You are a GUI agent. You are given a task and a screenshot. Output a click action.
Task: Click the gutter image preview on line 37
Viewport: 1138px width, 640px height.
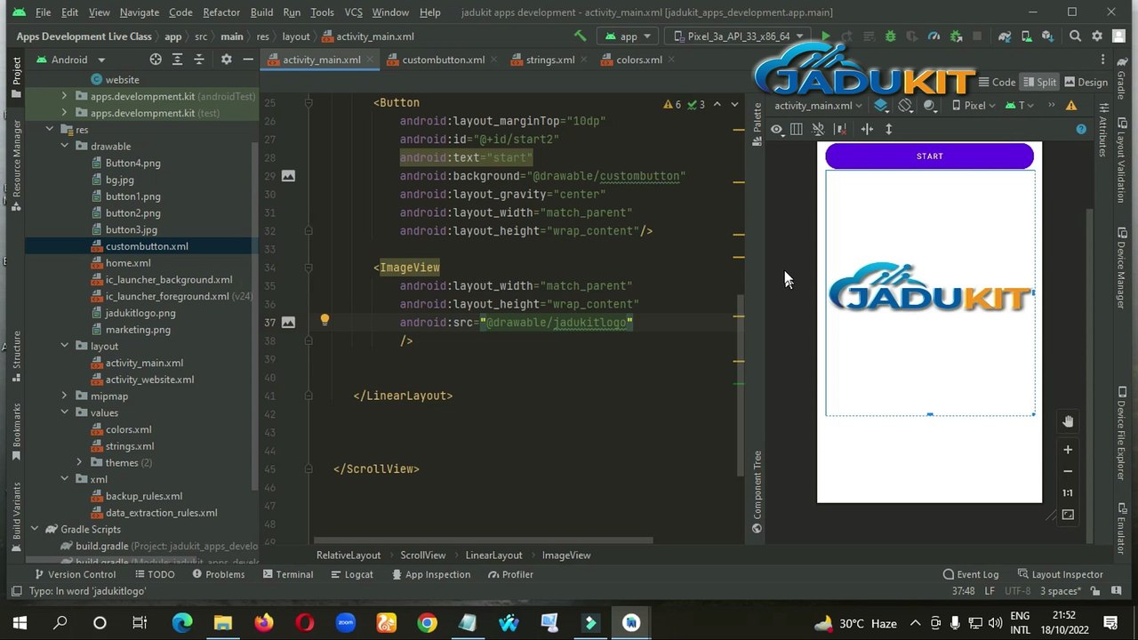click(288, 322)
